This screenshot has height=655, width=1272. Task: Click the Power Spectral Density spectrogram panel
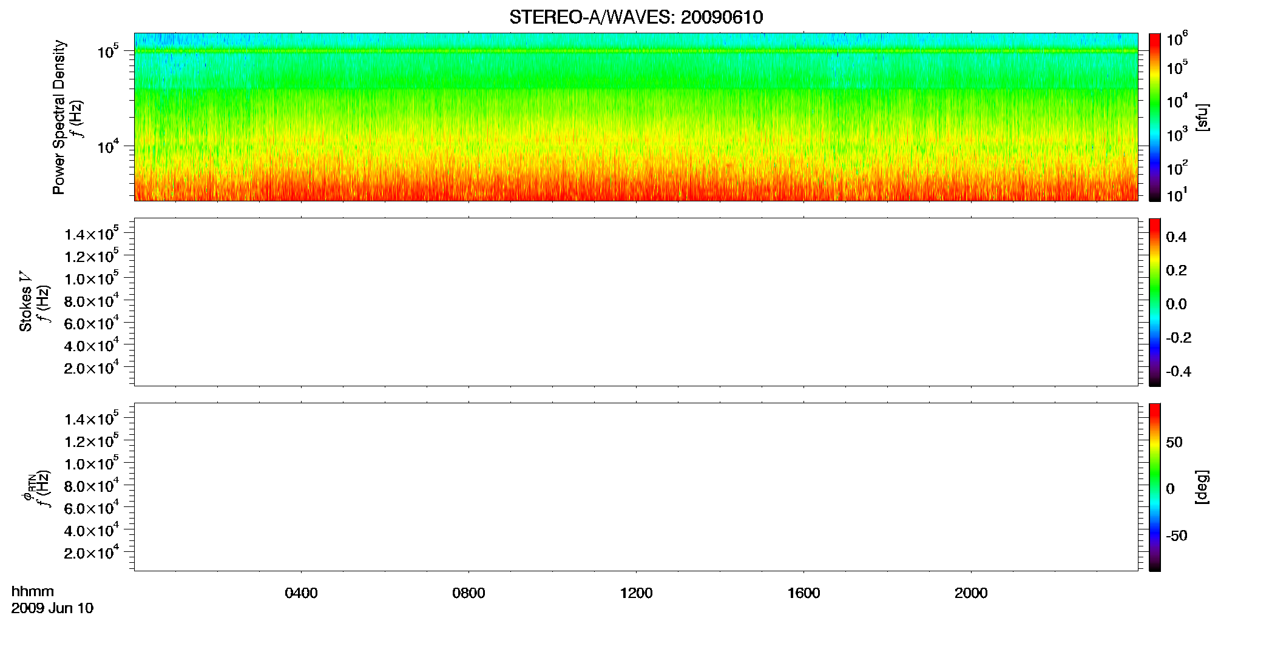pyautogui.click(x=636, y=116)
